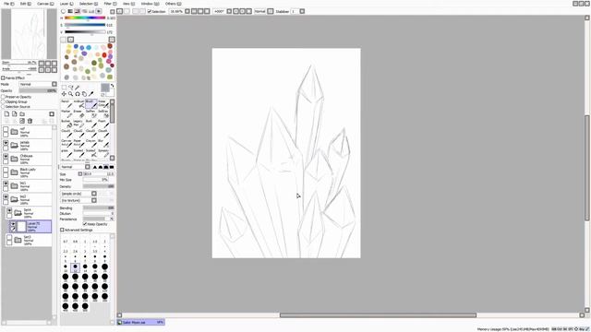Delete the selected layer with trash icon
591x332 pixels.
30,121
